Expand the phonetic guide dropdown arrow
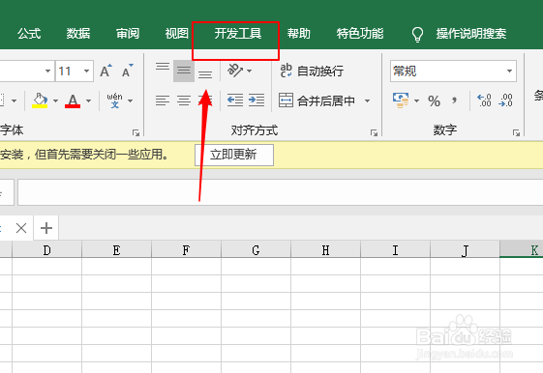 point(131,100)
